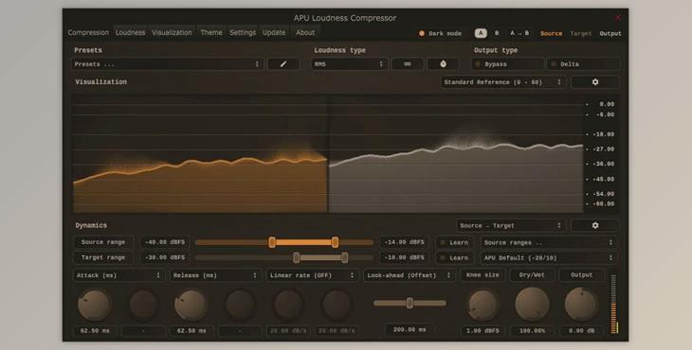Screen dimensions: 692x350
Task: Click the 200.00 ms look-ahead value
Action: (x=410, y=329)
